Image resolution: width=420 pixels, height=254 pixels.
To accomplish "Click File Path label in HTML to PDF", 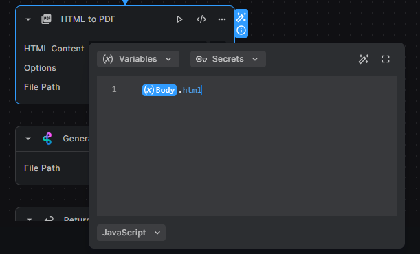I will point(42,87).
